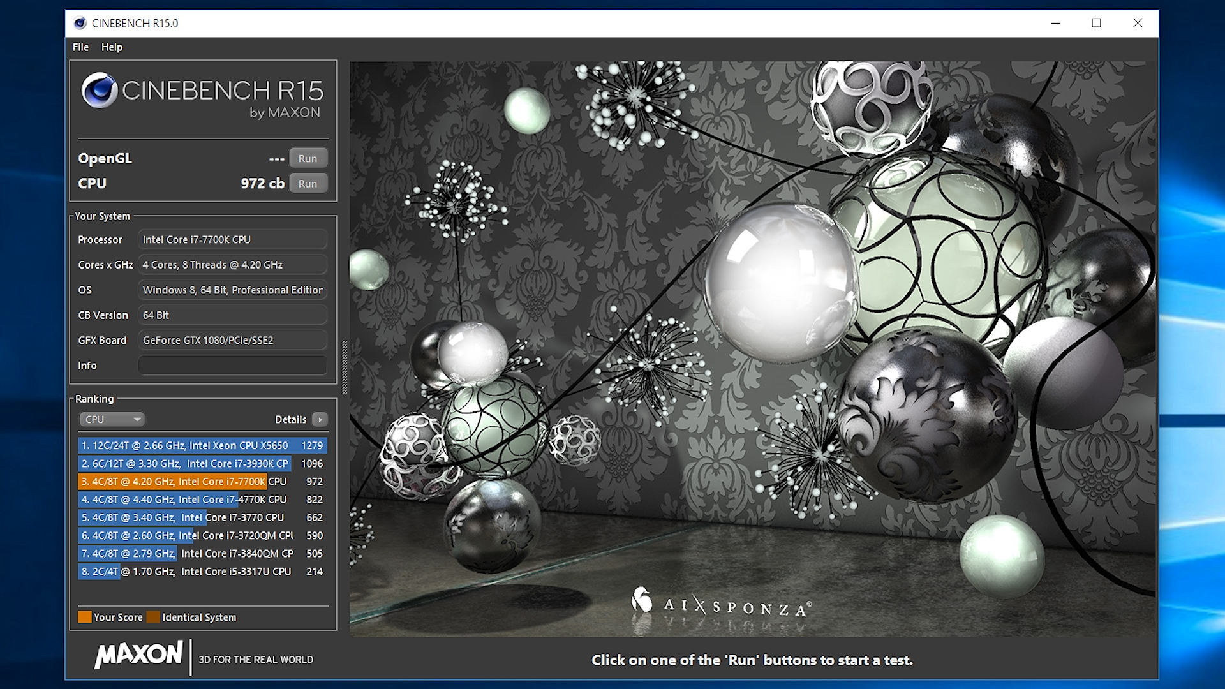Select ranking row Intel Core i7-4770K
The height and width of the screenshot is (689, 1225).
[x=203, y=500]
